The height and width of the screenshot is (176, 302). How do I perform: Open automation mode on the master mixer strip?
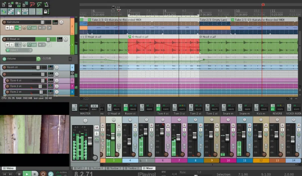97,140
